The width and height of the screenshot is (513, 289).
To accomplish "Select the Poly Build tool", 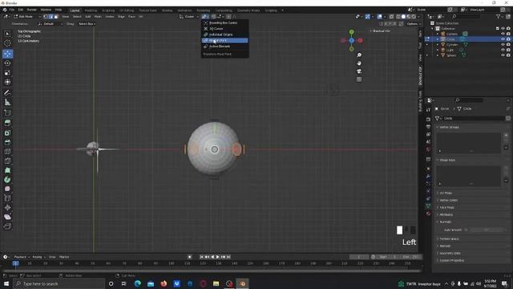I will point(7,170).
